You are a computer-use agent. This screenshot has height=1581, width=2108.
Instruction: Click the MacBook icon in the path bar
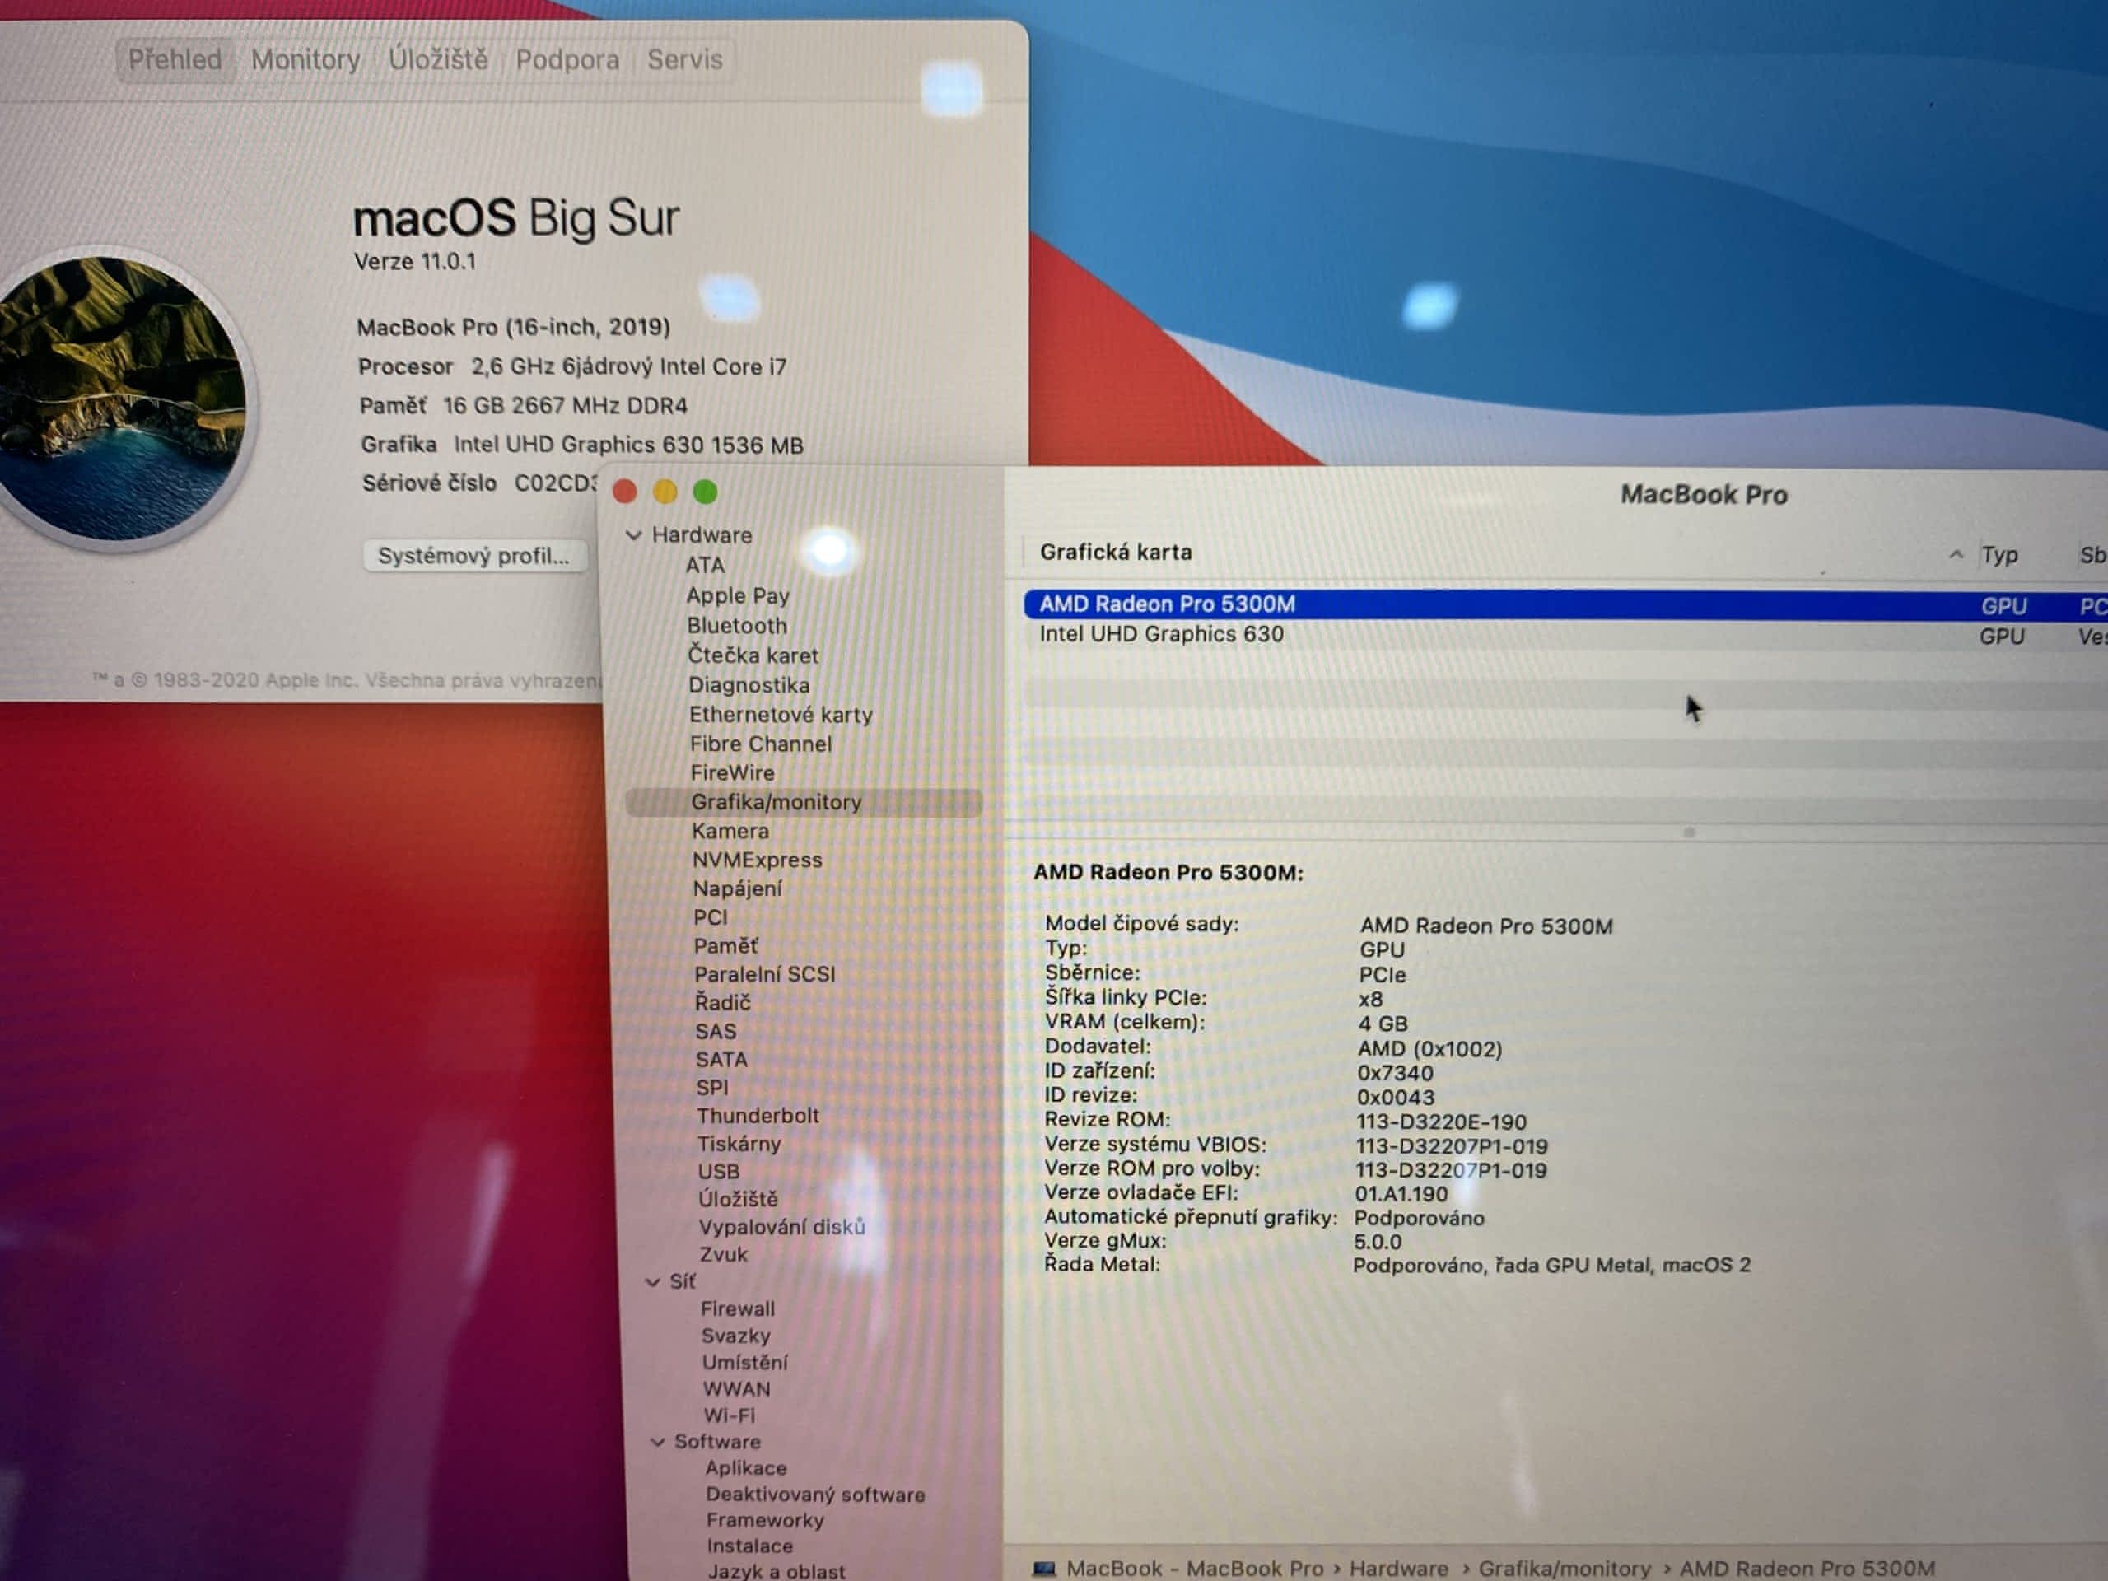(1044, 1568)
